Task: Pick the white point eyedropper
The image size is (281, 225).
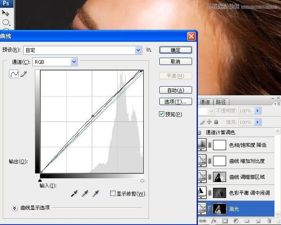Action: [x=96, y=193]
